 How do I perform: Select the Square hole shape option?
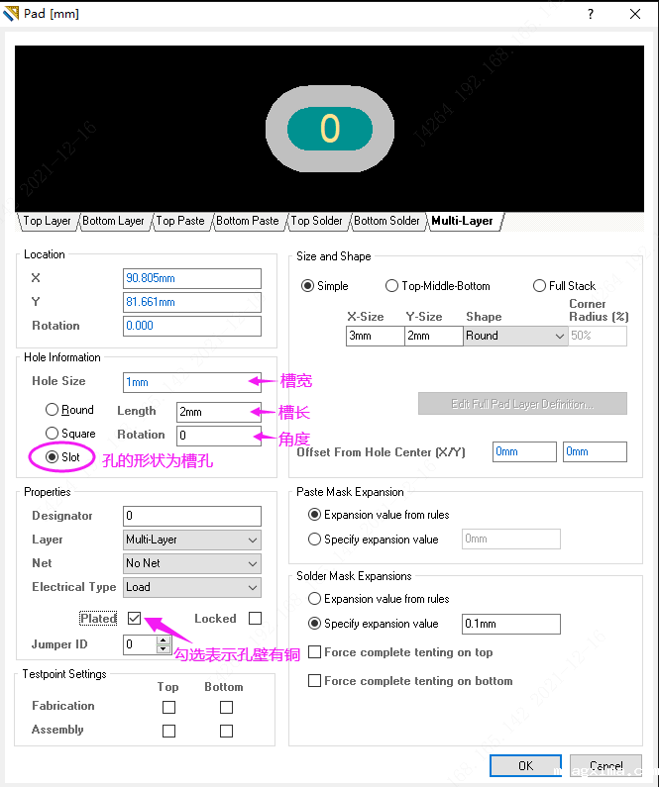52,434
